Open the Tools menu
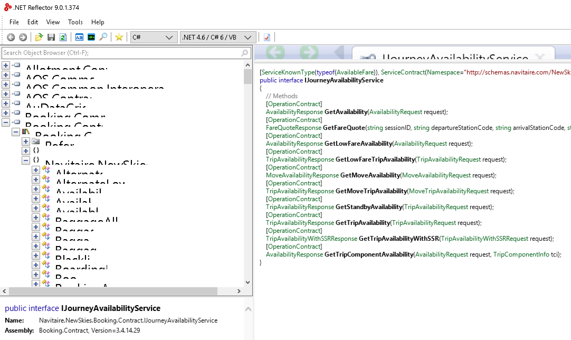The image size is (571, 340). tap(75, 22)
